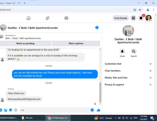This screenshot has width=157, height=121.
Task: Open the volume icon in system tray
Action: coord(127,118)
